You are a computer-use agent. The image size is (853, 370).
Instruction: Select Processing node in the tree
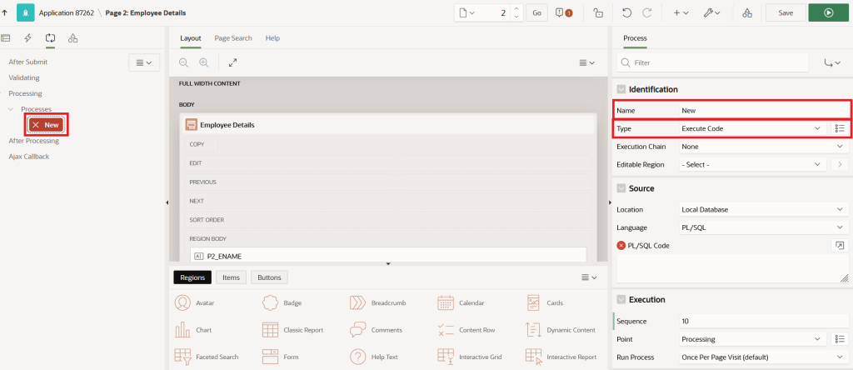(25, 93)
